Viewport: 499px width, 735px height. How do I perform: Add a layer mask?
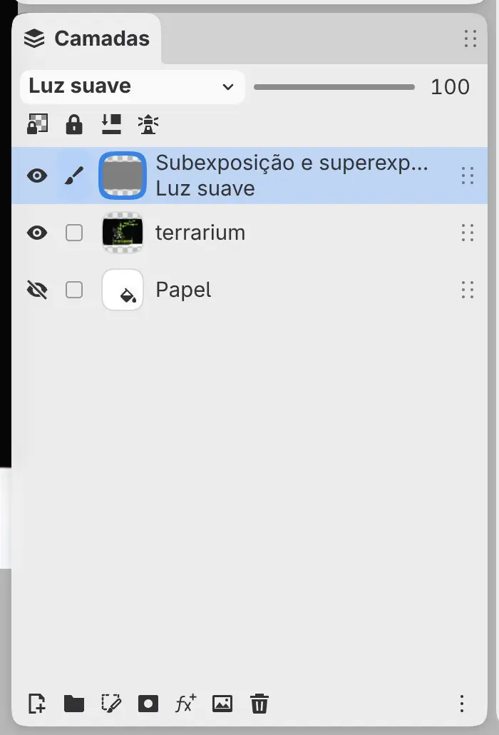click(148, 704)
